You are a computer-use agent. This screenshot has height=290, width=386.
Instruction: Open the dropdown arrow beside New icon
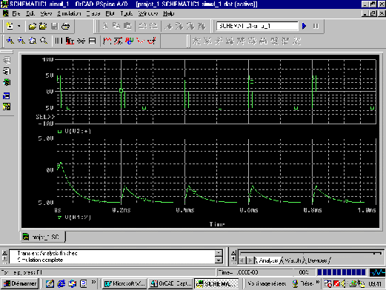coord(19,26)
